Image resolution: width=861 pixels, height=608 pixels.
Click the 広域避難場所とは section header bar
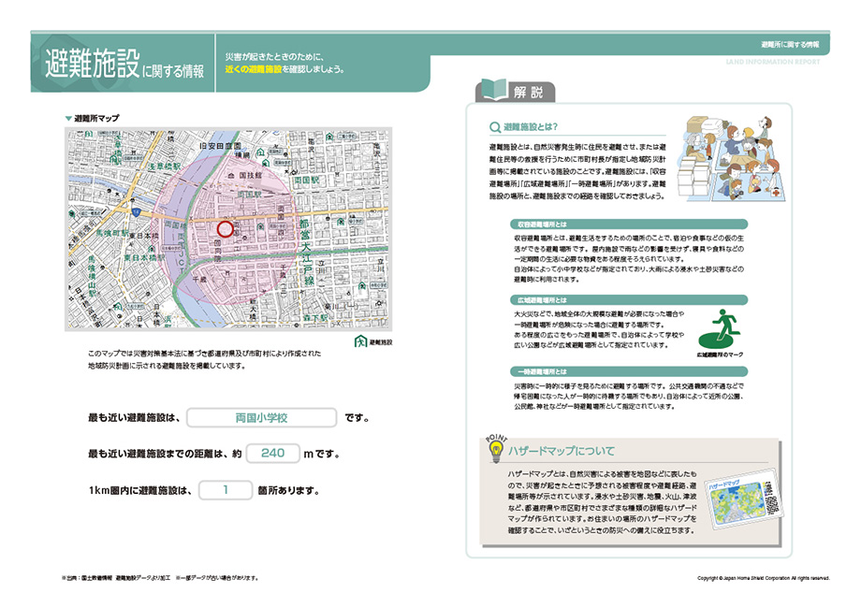[x=629, y=300]
